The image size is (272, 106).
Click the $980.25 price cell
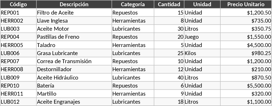click(246, 53)
